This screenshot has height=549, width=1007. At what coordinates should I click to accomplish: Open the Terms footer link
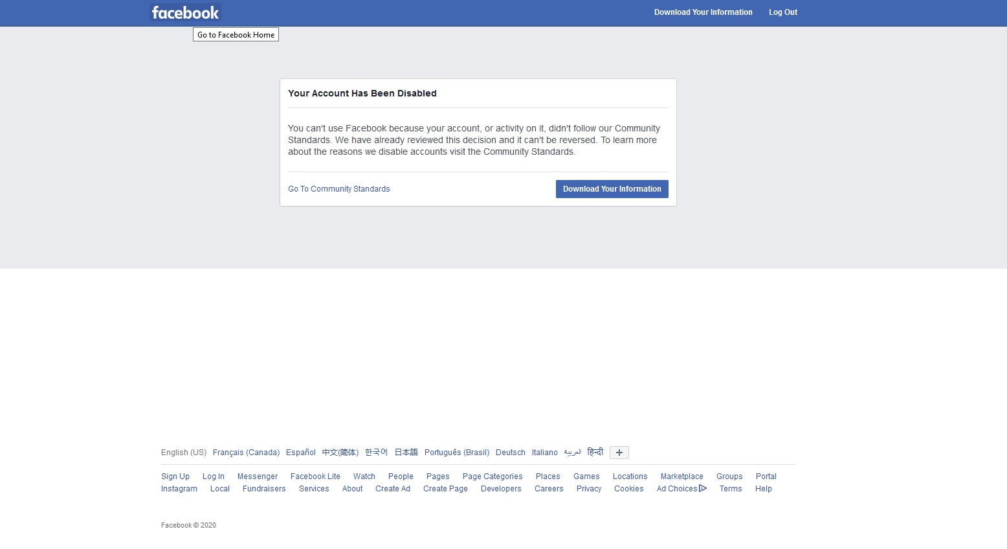(731, 489)
